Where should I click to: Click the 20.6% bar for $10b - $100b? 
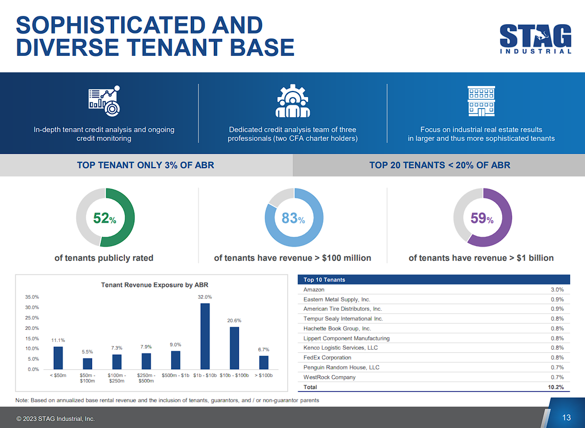(234, 347)
